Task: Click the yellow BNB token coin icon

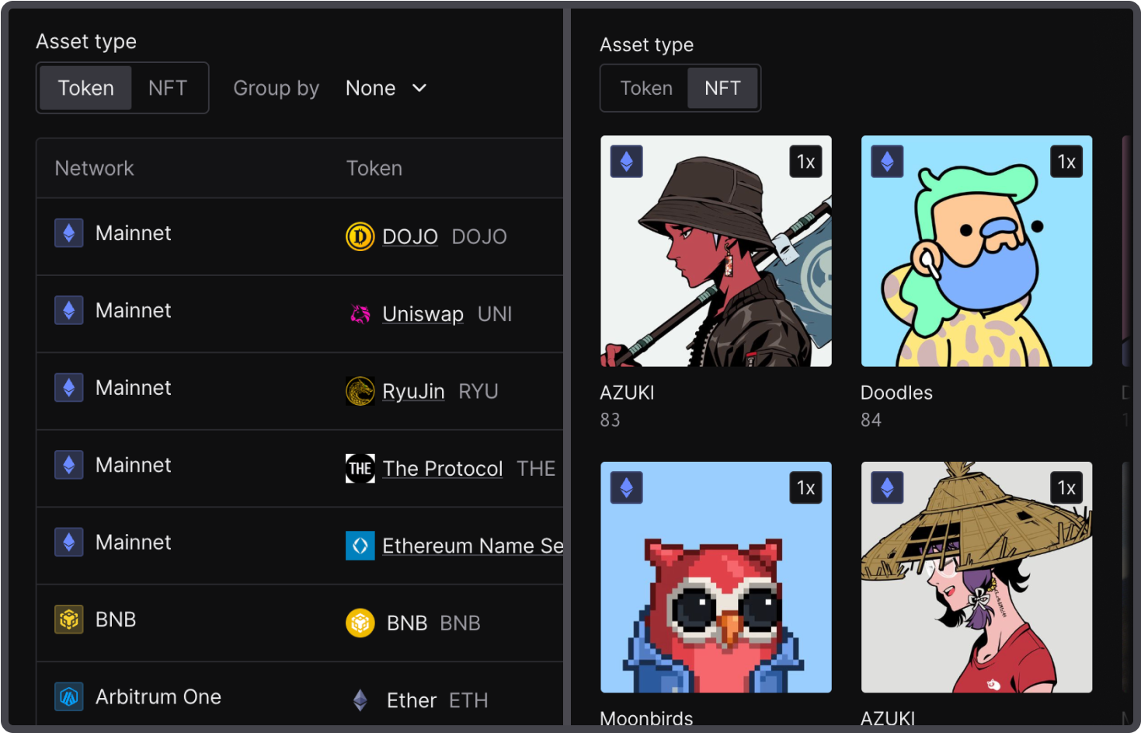Action: click(x=360, y=623)
